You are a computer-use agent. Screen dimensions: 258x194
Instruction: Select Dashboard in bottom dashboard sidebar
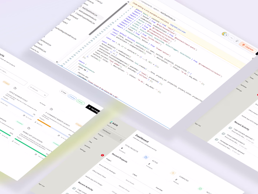click(x=107, y=131)
